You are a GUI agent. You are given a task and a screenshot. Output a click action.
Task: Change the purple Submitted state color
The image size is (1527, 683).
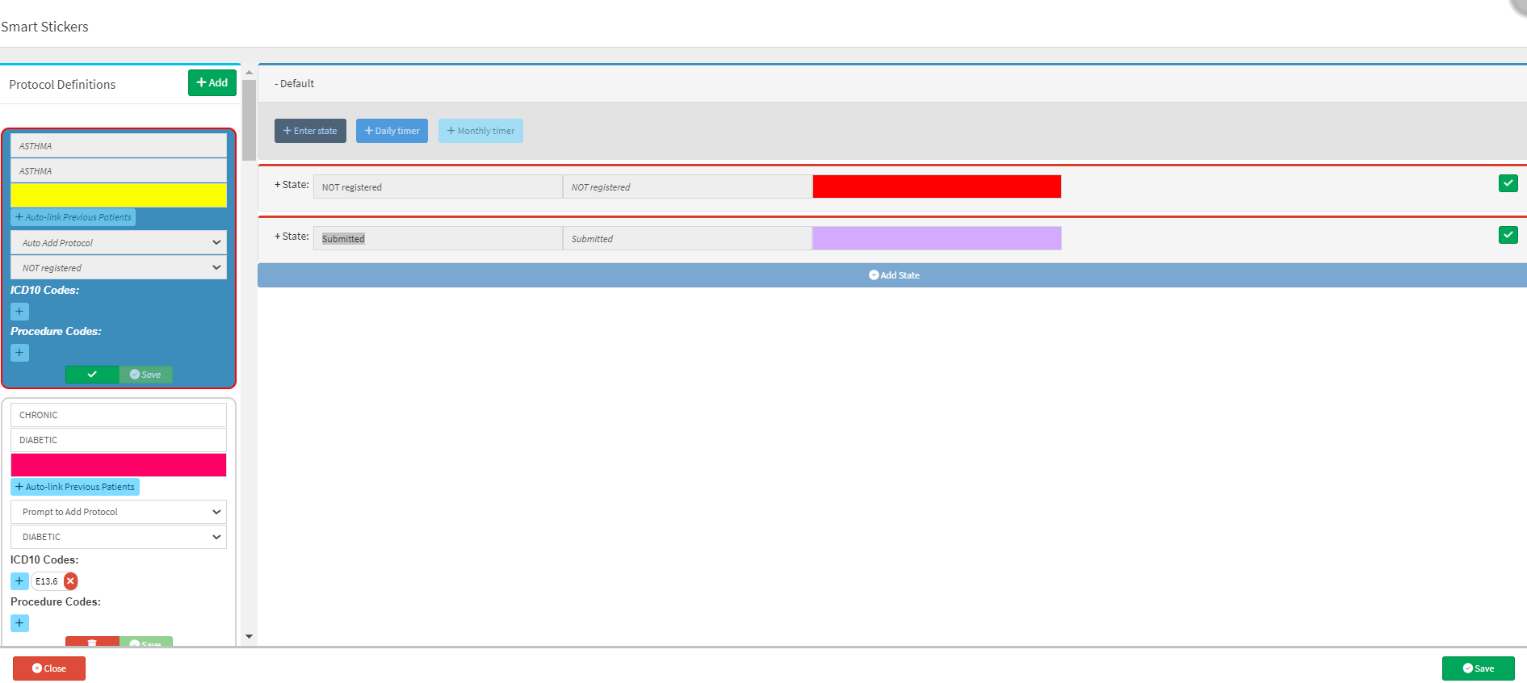tap(937, 238)
